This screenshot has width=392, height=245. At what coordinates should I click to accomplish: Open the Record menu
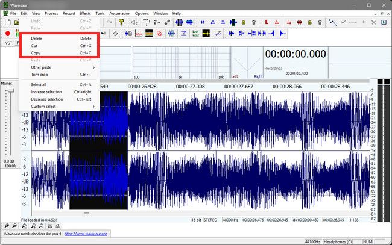[x=69, y=13]
